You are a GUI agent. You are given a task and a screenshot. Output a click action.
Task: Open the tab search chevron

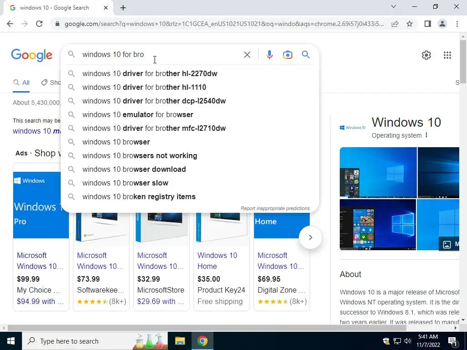tap(394, 6)
